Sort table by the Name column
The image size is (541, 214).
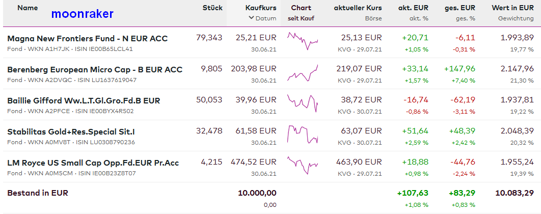28,8
